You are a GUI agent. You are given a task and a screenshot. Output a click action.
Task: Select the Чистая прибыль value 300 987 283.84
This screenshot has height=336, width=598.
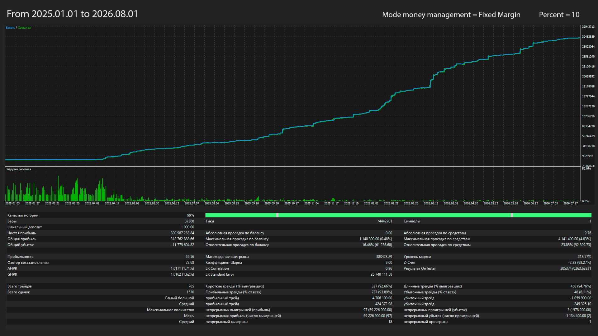pos(182,233)
